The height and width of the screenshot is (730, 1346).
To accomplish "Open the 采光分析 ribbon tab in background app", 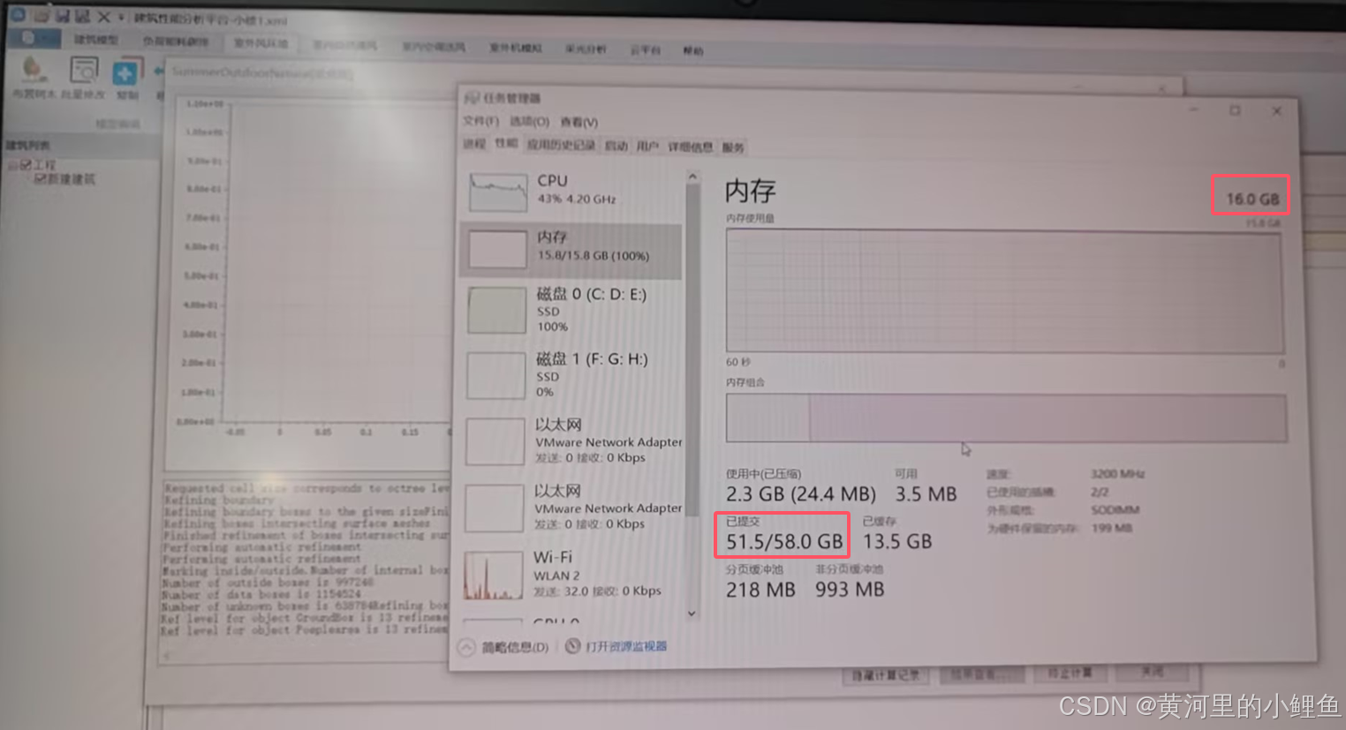I will click(x=586, y=49).
